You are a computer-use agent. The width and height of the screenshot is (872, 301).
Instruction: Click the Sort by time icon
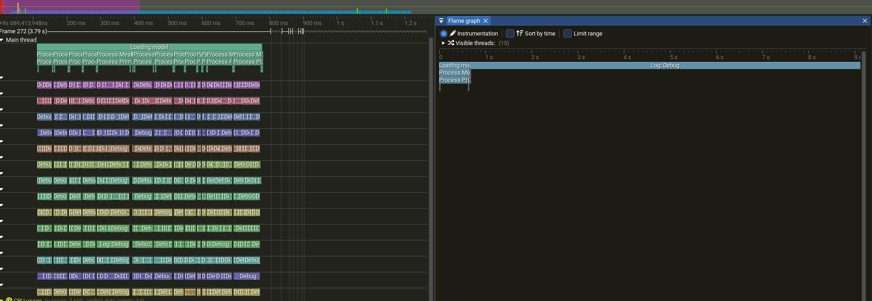click(519, 33)
